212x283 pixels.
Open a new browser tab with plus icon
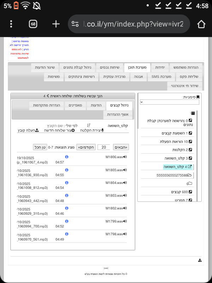tap(56, 24)
